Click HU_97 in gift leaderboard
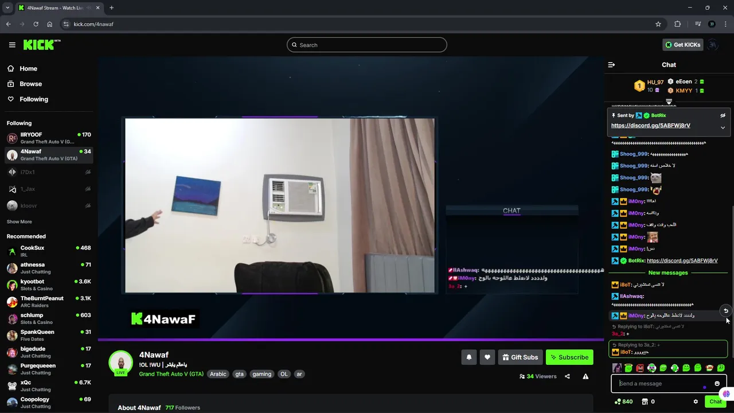734x413 pixels. pos(655,83)
